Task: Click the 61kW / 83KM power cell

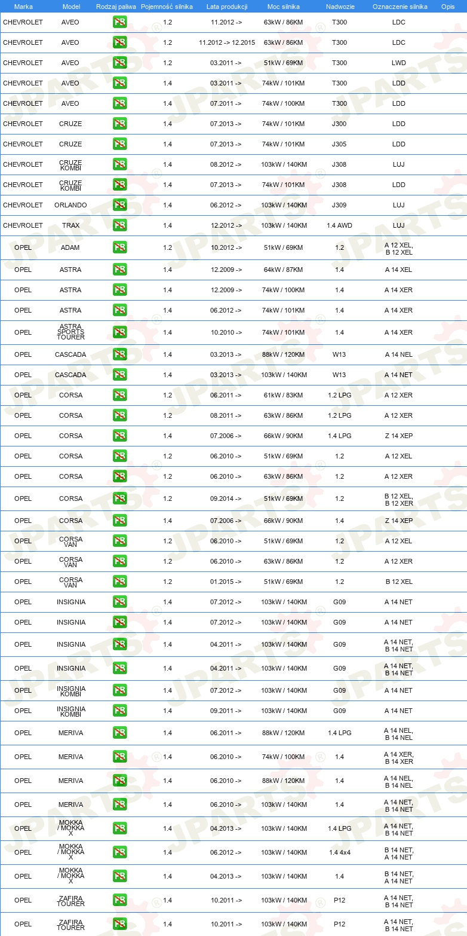Action: pyautogui.click(x=284, y=395)
